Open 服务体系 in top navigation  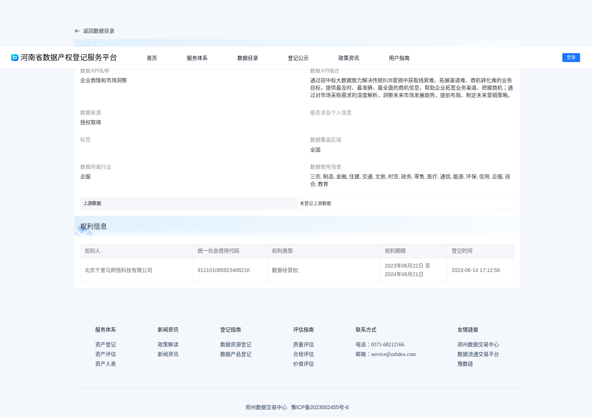pyautogui.click(x=197, y=58)
